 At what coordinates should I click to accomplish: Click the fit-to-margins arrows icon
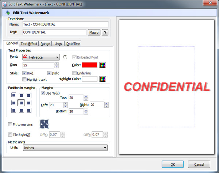pos(44,124)
